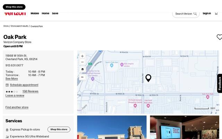Click the 5G signal bars icon
Screen dimensions: 222x139
point(7,137)
